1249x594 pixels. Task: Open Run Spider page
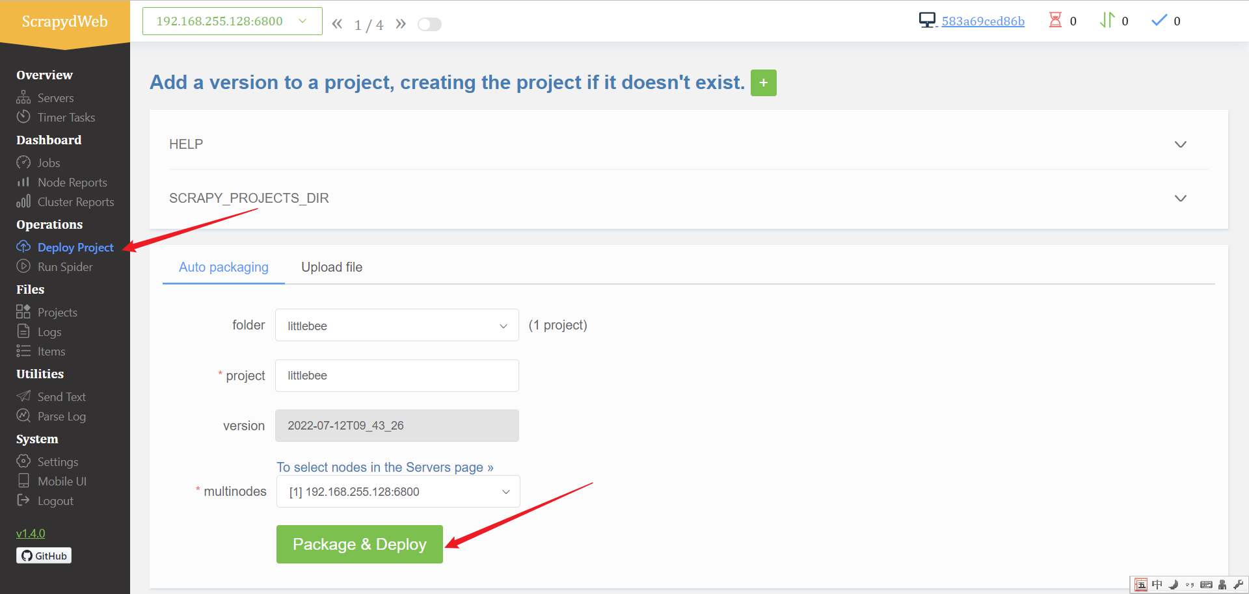[64, 267]
